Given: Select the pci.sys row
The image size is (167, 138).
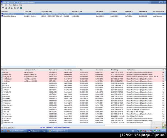Looking at the screenshot, I should tap(83, 94).
